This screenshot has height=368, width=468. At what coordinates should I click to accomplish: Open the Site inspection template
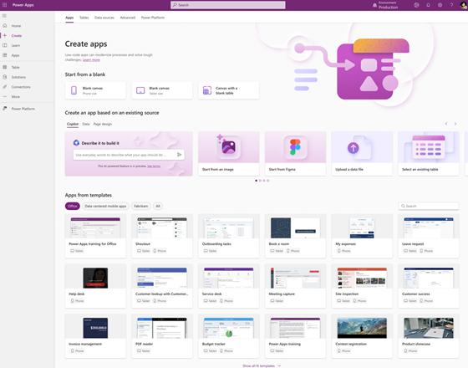(362, 286)
